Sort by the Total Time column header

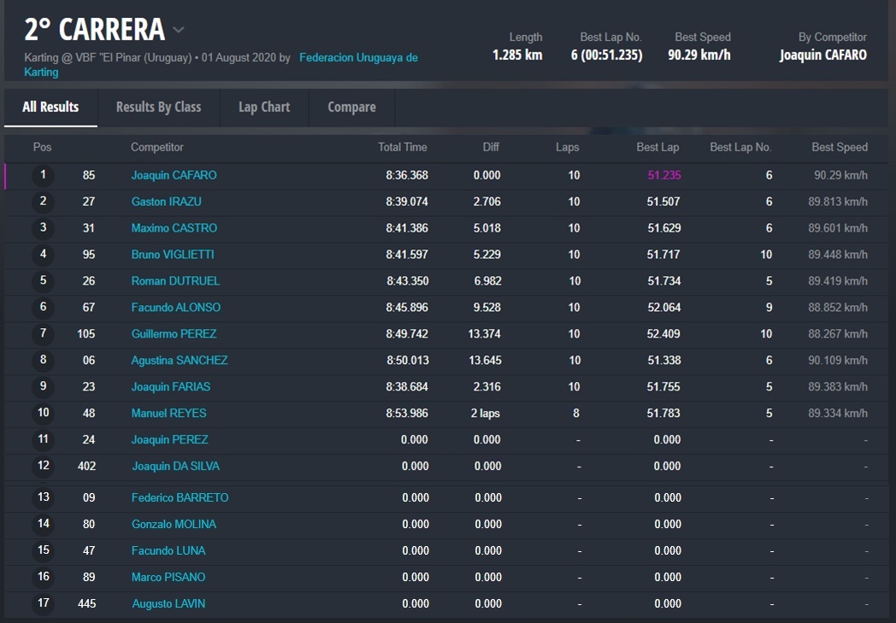[x=402, y=147]
